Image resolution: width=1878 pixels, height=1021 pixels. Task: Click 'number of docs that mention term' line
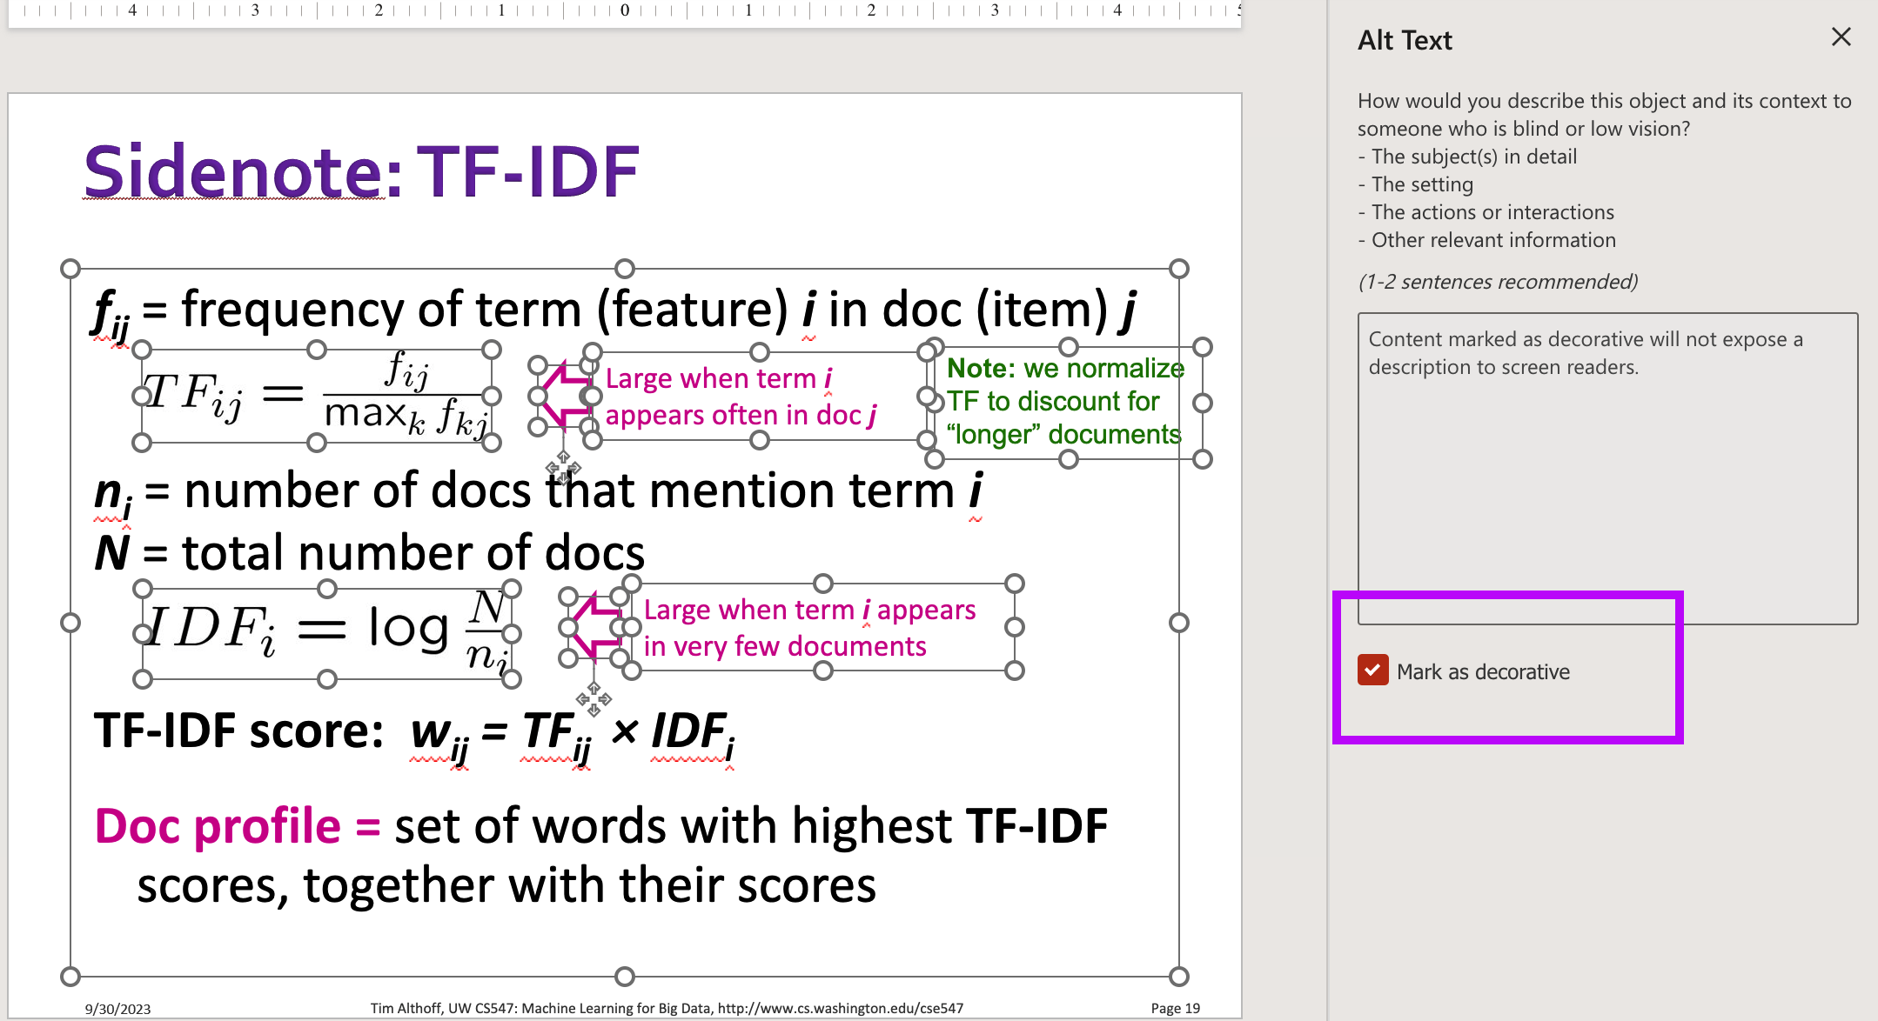click(539, 493)
